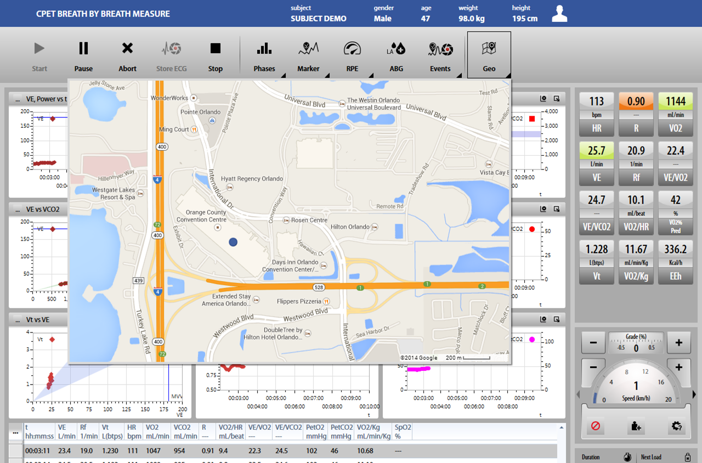This screenshot has height=463, width=702.
Task: Select the Vt L(btps) tile
Action: pyautogui.click(x=597, y=262)
